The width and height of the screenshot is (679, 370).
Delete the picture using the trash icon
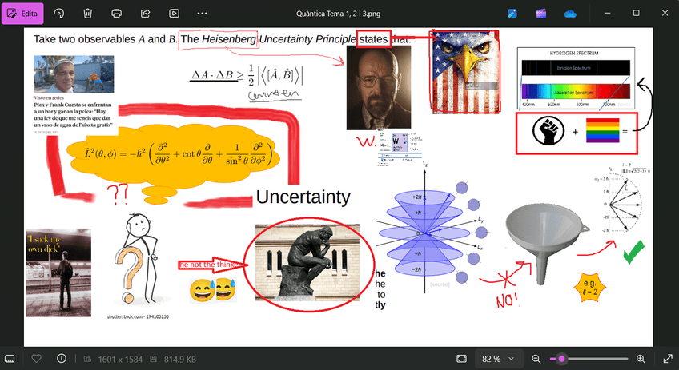point(87,14)
